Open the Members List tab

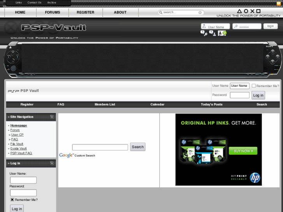(105, 105)
